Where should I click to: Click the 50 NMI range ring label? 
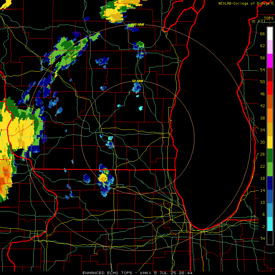pyautogui.click(x=138, y=81)
